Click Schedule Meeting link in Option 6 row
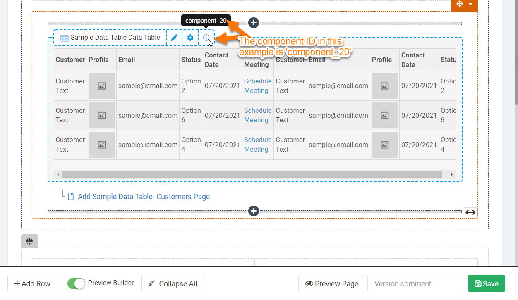Viewport: 518px width, 300px height. click(258, 115)
